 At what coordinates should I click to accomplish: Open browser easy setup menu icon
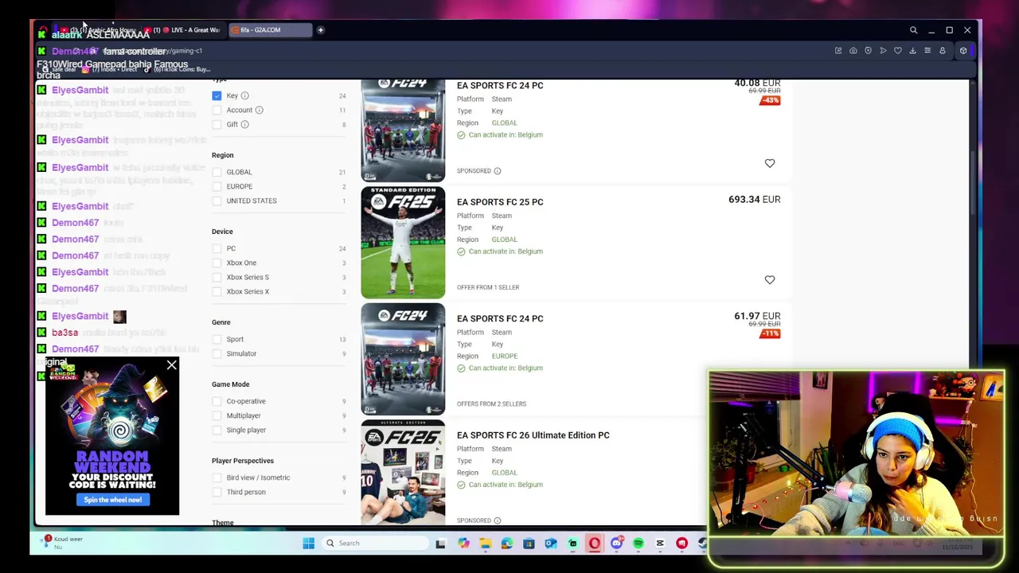pyautogui.click(x=927, y=51)
